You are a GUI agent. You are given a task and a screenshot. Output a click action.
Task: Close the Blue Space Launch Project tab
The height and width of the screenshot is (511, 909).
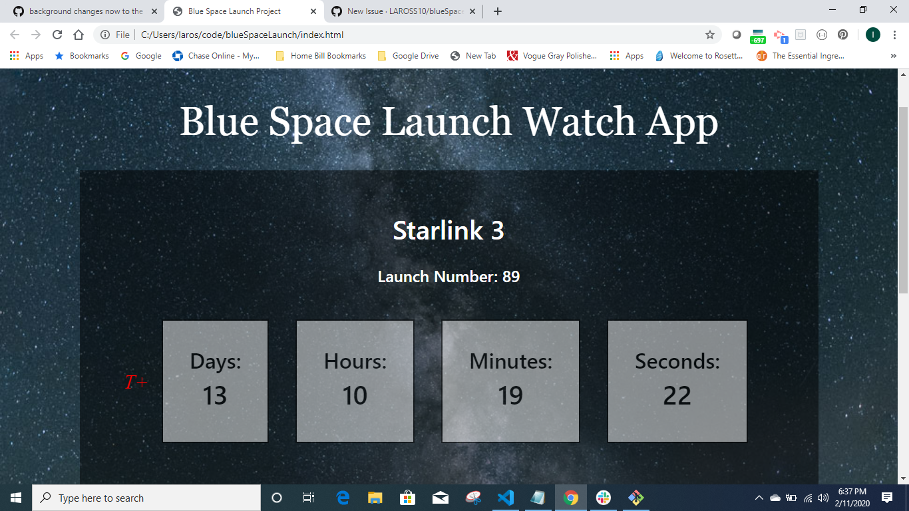(x=313, y=11)
